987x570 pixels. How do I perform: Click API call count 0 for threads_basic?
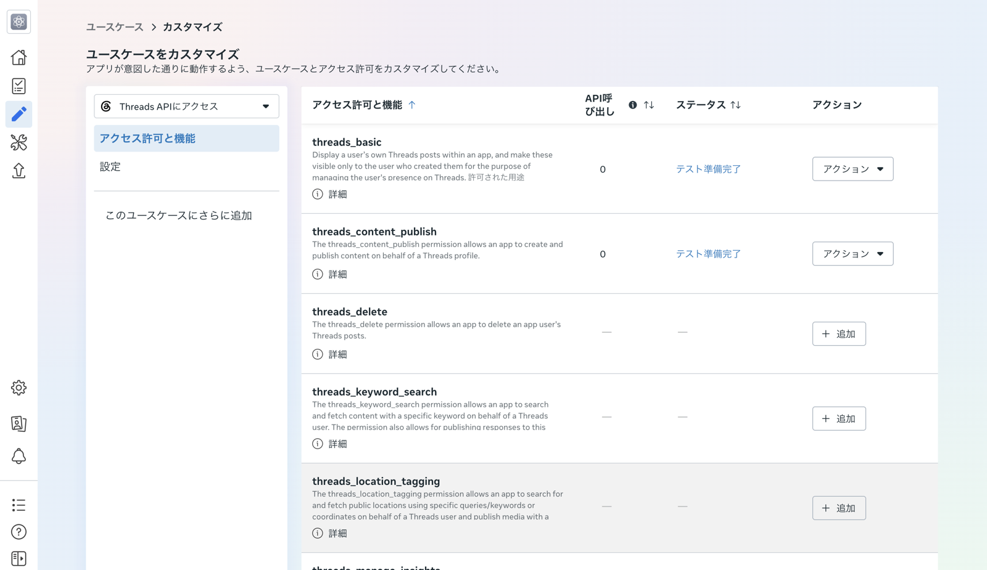tap(603, 169)
